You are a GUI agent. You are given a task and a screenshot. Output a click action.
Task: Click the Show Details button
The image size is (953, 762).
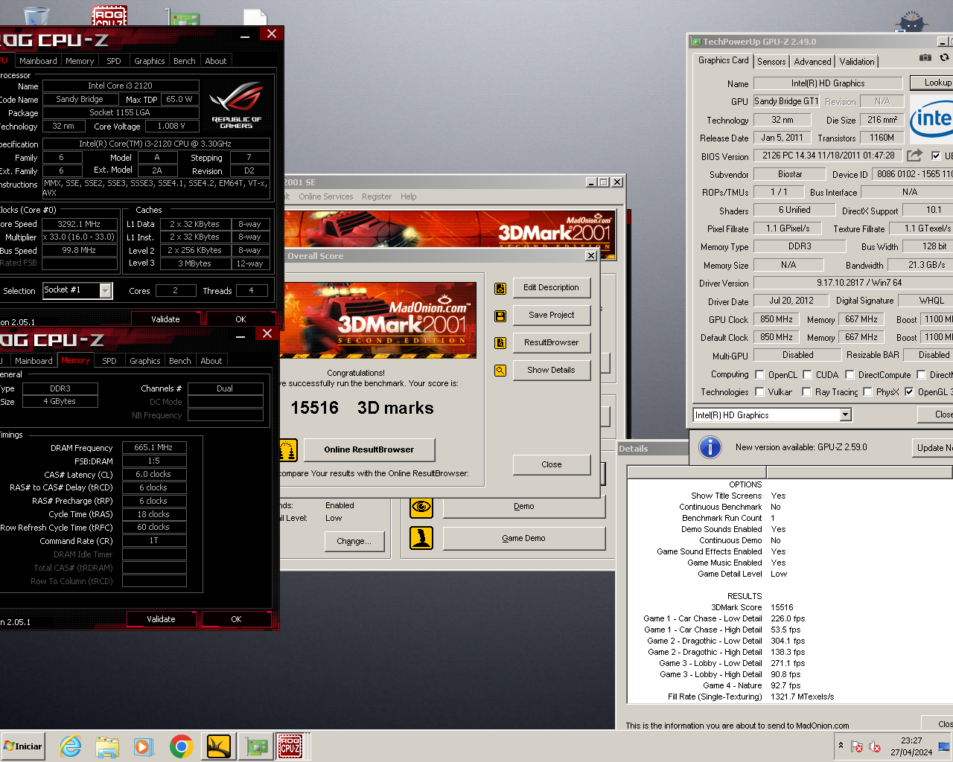(552, 370)
